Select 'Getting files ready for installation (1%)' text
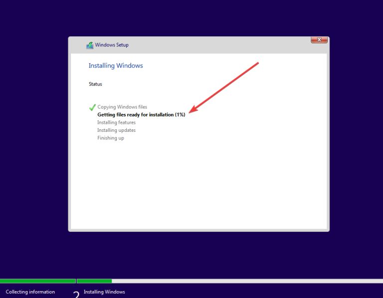Viewport: 383px width, 298px height. click(141, 115)
